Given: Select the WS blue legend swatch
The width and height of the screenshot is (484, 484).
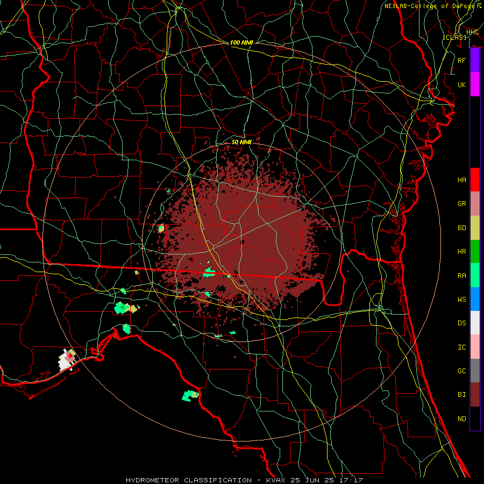Looking at the screenshot, I should 475,299.
